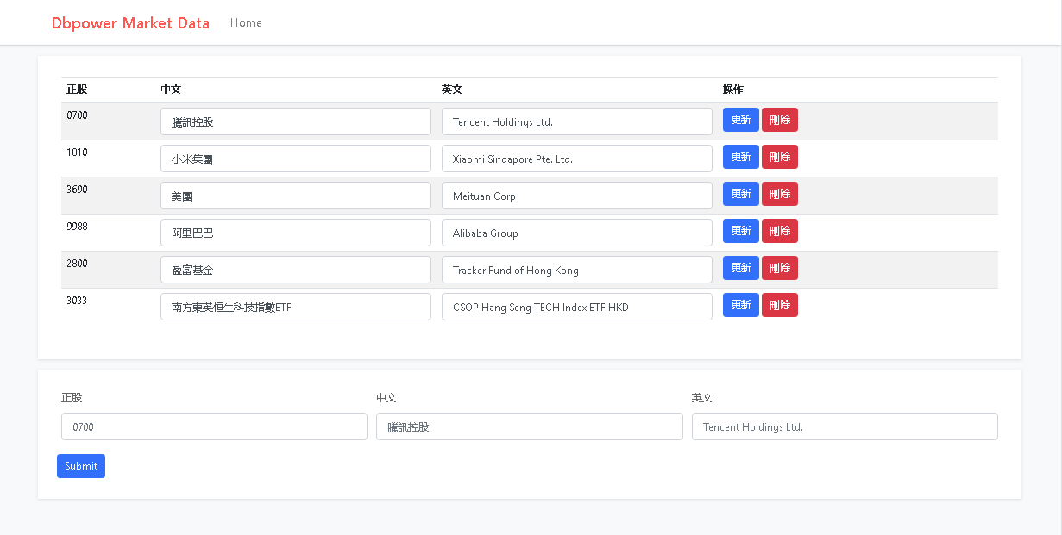Open the Dbpower Market Data brand link
The image size is (1062, 535).
click(130, 23)
